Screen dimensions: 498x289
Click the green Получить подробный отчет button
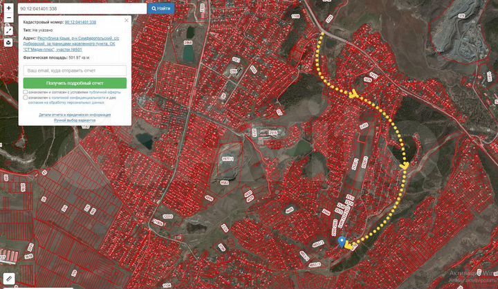(x=75, y=83)
